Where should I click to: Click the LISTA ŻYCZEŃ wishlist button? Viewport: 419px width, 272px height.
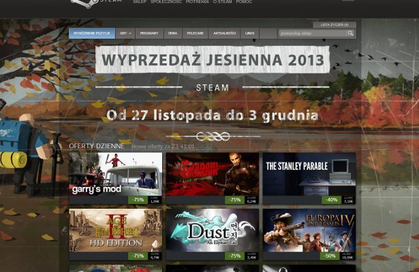click(339, 24)
